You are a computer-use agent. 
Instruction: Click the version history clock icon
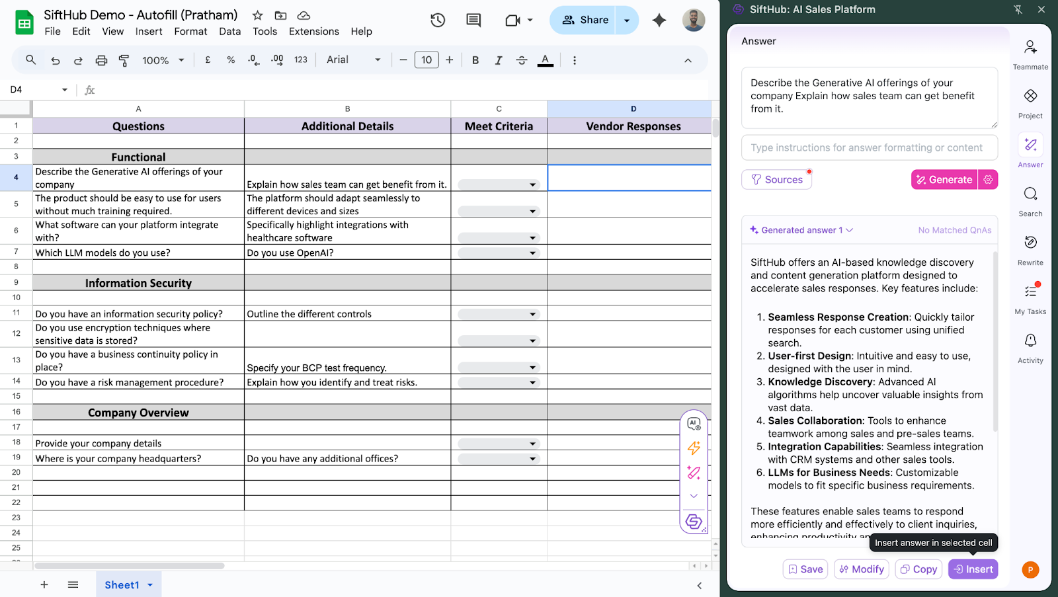438,20
